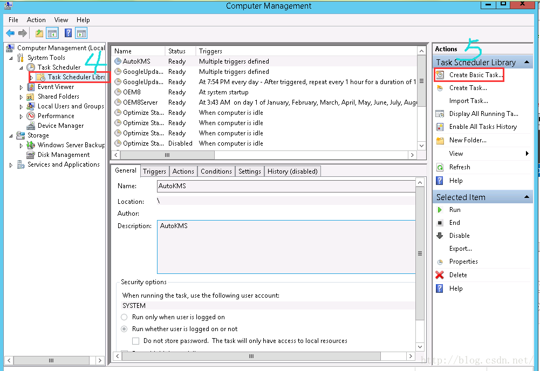
Task: Click the Forward arrow toolbar icon
Action: click(x=23, y=33)
